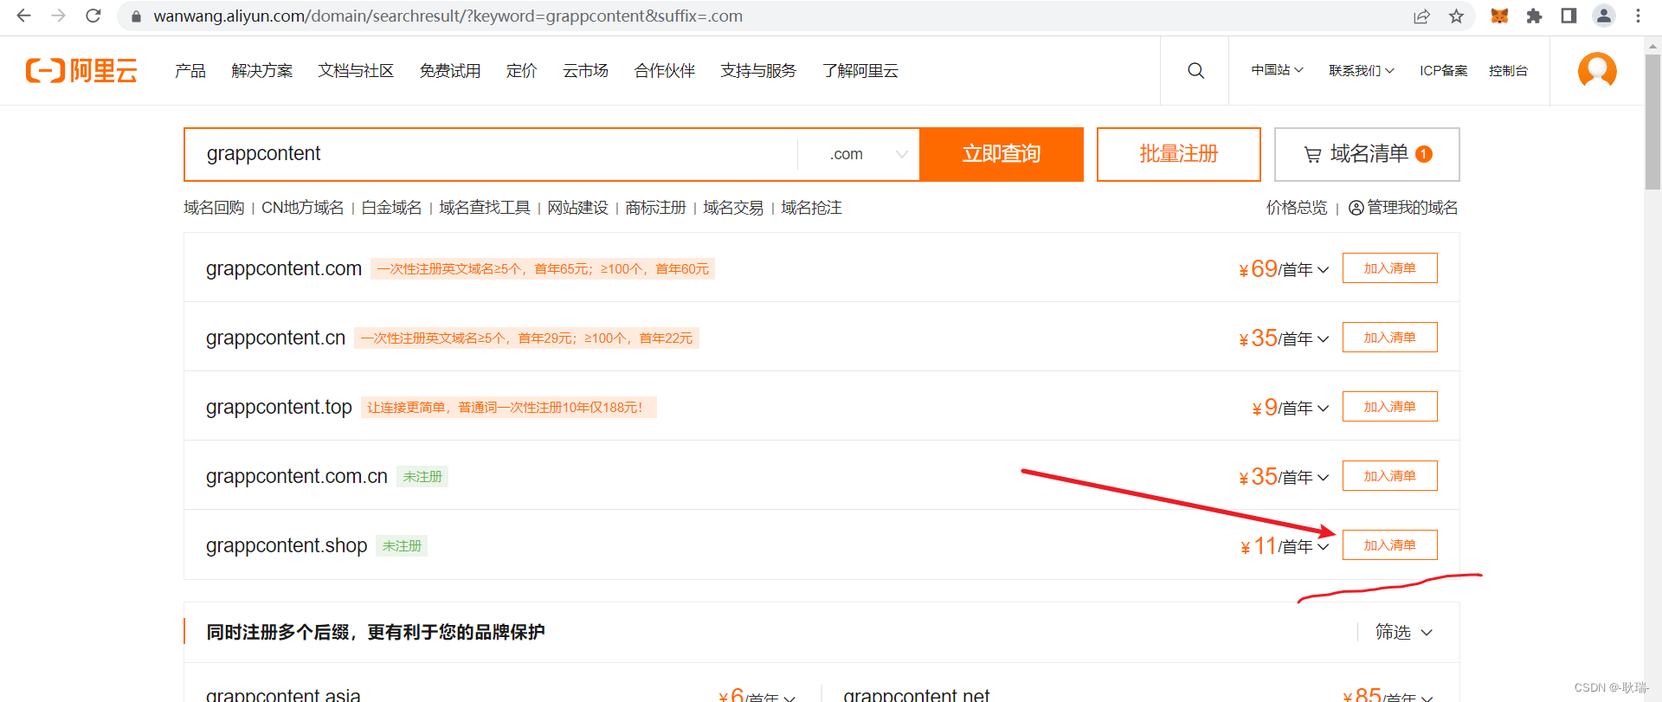Expand price options for grappcontent.com
This screenshot has width=1662, height=702.
click(1323, 270)
